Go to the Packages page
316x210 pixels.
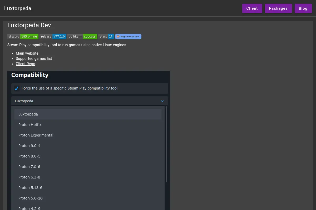pyautogui.click(x=278, y=8)
